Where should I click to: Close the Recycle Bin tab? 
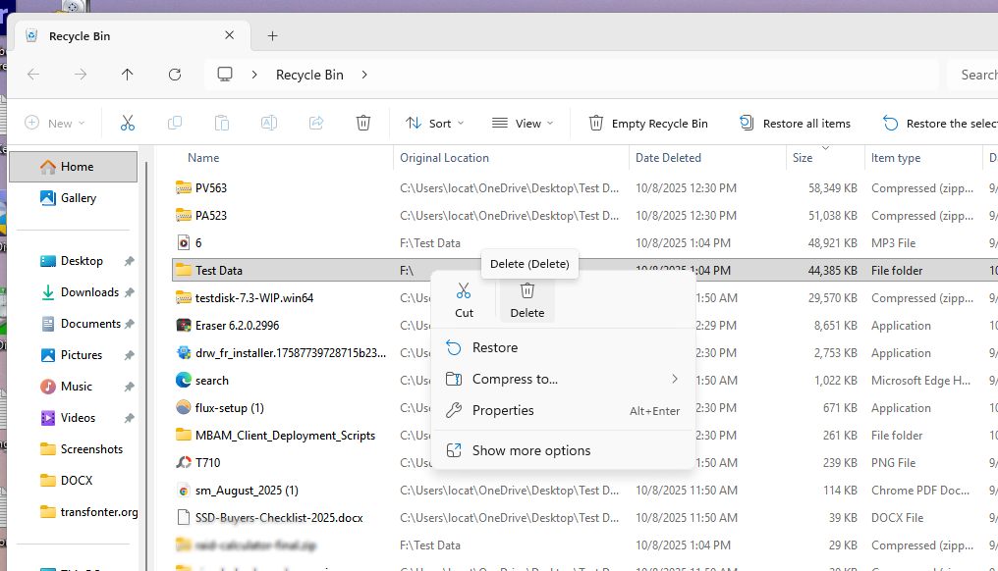coord(230,36)
